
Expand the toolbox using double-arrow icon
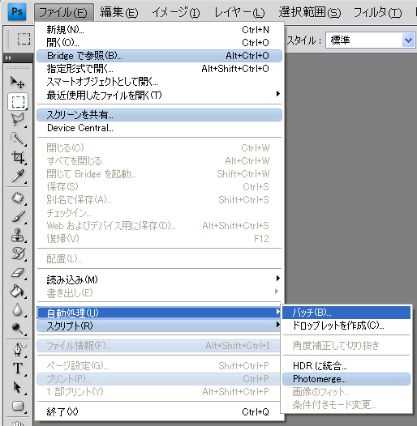point(8,58)
